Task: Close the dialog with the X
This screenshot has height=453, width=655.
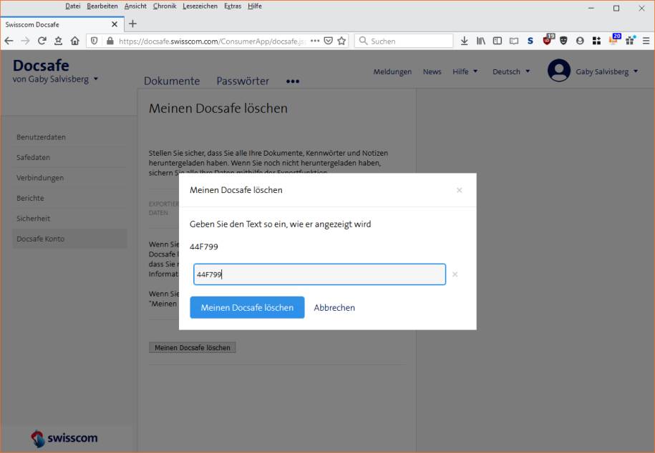Action: [459, 190]
